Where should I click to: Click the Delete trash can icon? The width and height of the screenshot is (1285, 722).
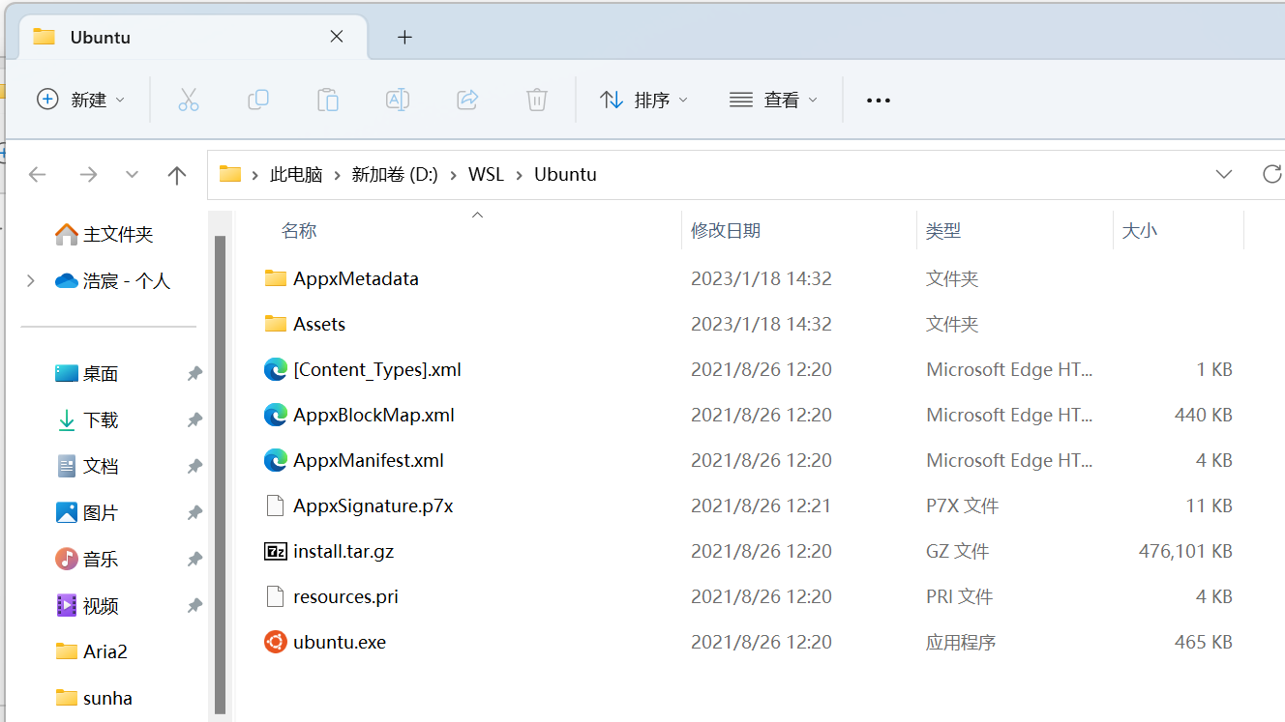(537, 100)
